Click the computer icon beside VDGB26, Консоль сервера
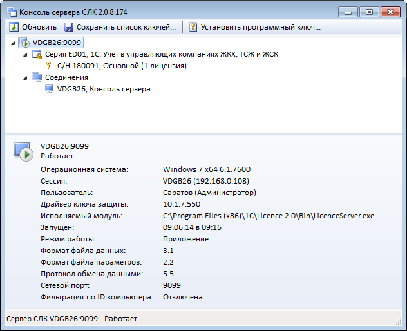The height and width of the screenshot is (331, 407). point(49,89)
